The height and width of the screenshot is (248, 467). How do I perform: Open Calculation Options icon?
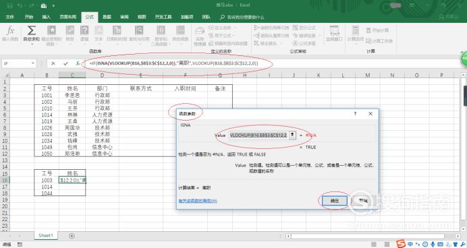356,30
